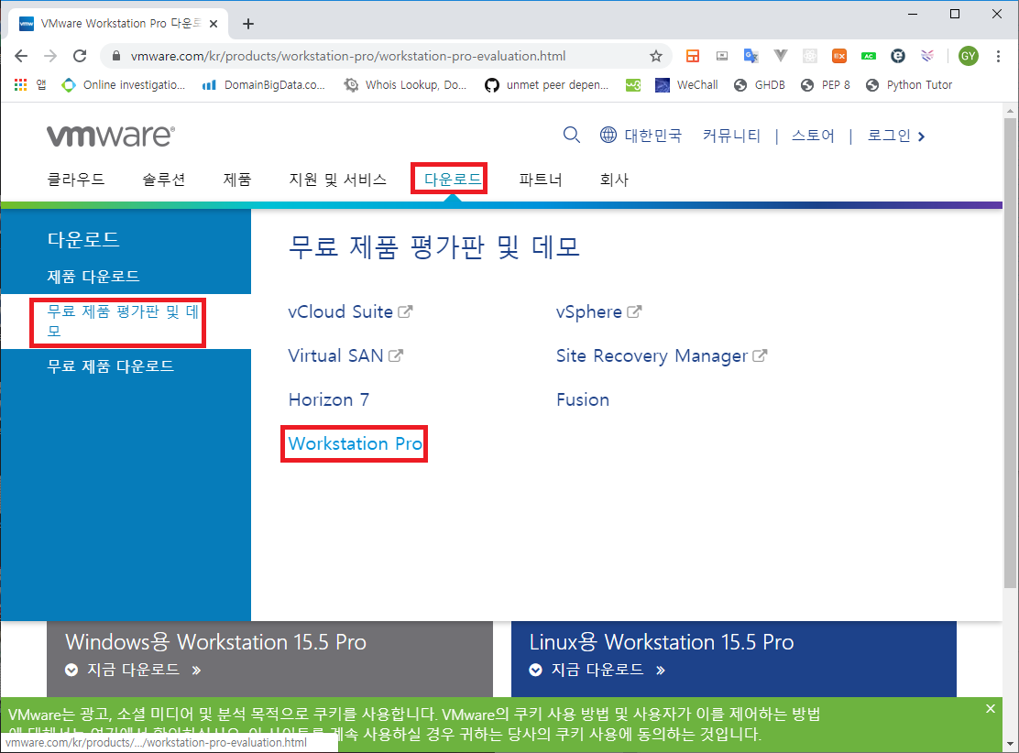
Task: Click 지금 다운로드 under Windows용 Workstation 15.5 Pro
Action: [133, 670]
